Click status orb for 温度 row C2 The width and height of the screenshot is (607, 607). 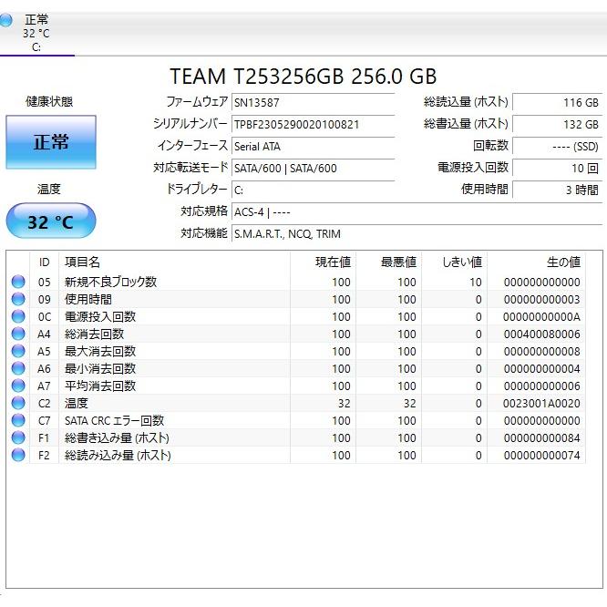click(18, 403)
